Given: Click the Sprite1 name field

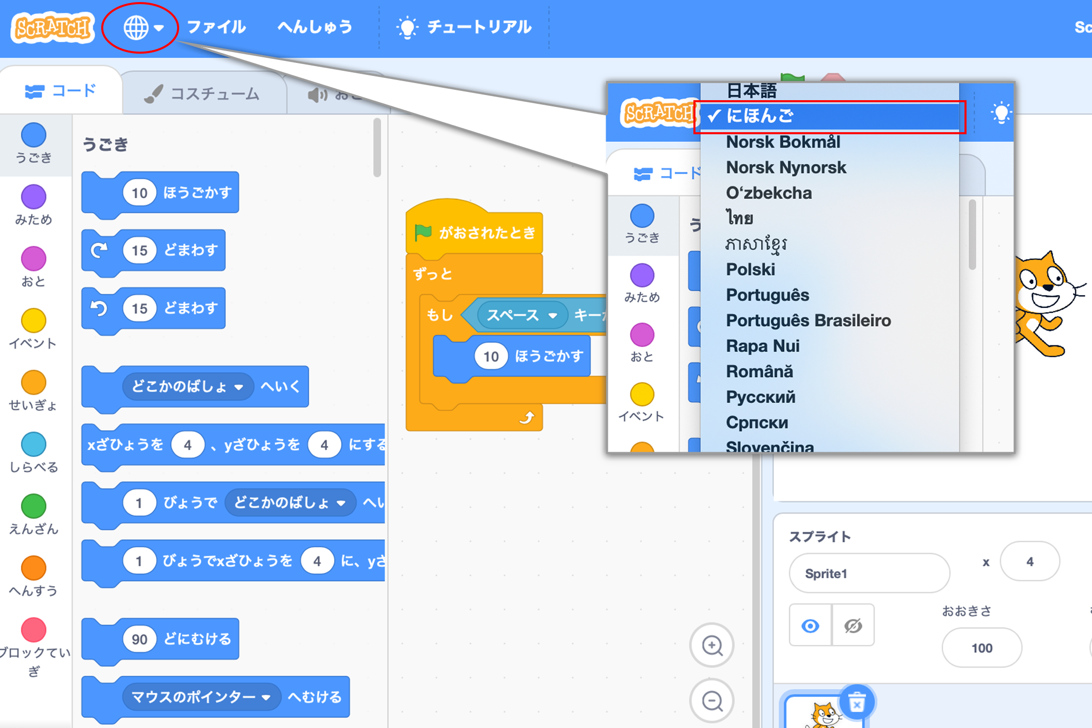Looking at the screenshot, I should click(x=869, y=573).
